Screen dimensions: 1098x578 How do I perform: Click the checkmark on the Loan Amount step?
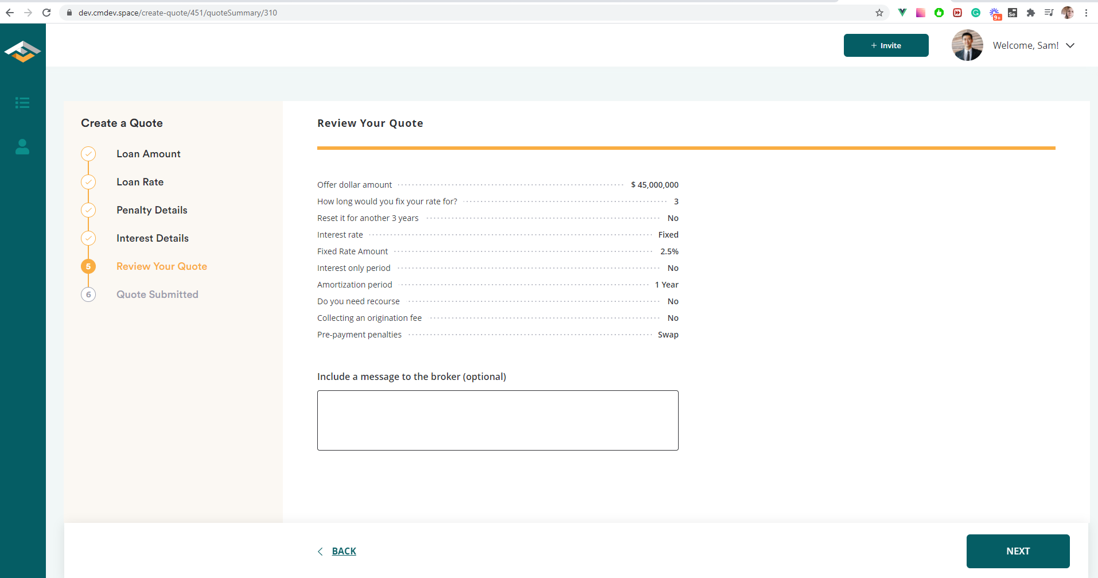[88, 154]
